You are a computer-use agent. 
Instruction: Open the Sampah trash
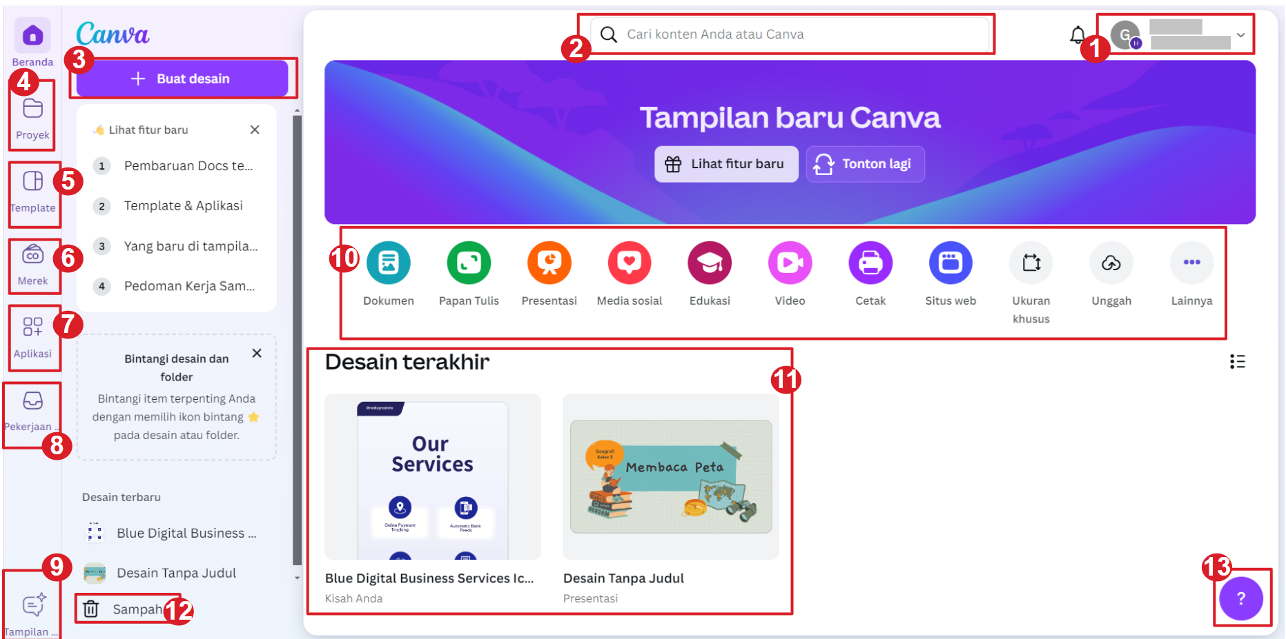pos(123,609)
